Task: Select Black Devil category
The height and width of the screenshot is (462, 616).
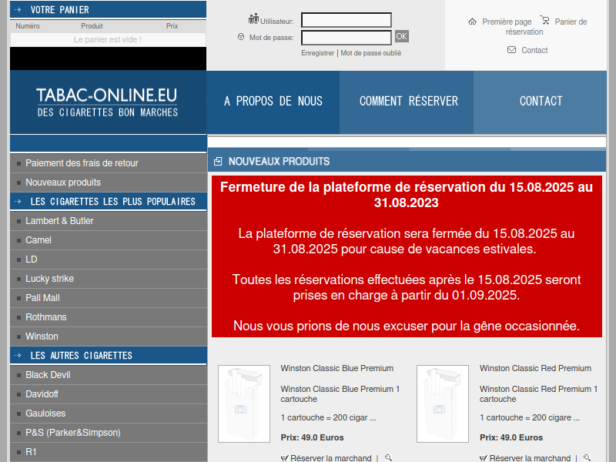Action: click(109, 375)
